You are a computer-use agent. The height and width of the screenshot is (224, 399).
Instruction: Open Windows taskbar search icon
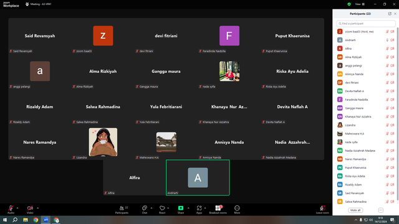click(15, 220)
